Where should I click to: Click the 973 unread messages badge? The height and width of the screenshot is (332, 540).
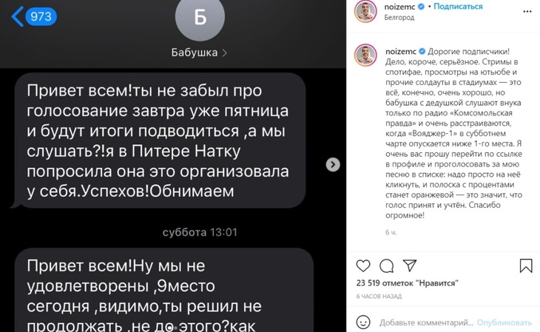point(41,16)
